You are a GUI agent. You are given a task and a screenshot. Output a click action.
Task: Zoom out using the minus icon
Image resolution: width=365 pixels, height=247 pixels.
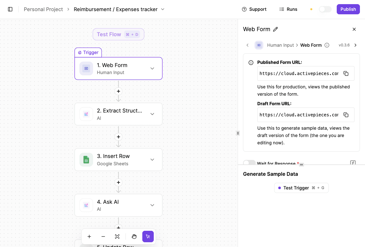click(x=103, y=237)
